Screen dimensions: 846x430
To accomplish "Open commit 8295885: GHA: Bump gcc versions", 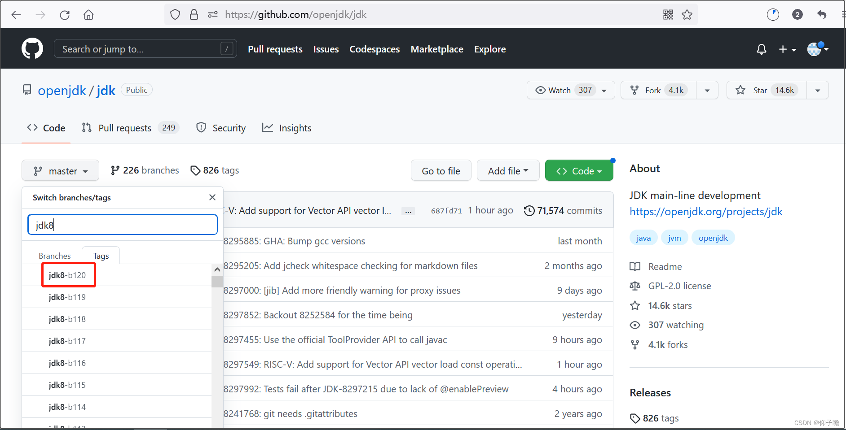I will 295,241.
